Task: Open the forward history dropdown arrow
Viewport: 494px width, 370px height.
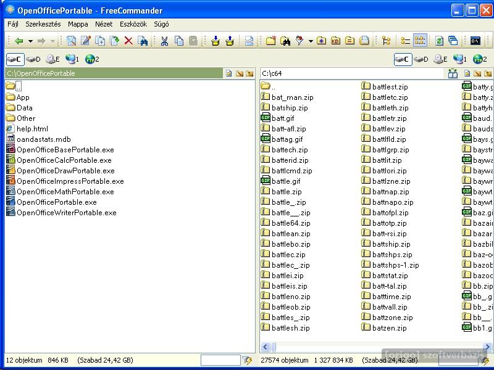Action: click(x=52, y=41)
